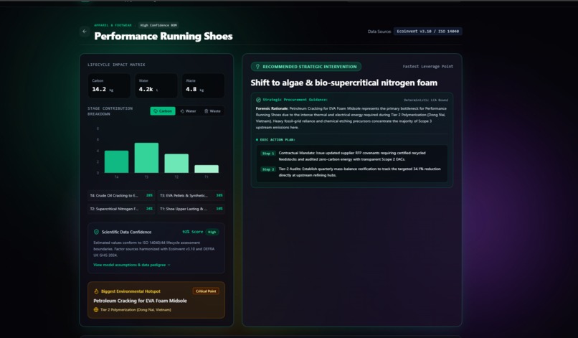Select the T1: Shoe Upper Lasting legend item
Viewport: 578px width, 338px height.
tap(191, 209)
